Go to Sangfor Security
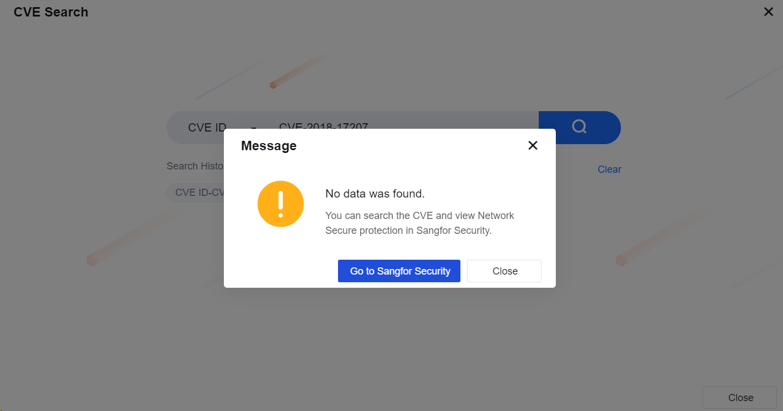The width and height of the screenshot is (783, 411). pos(399,271)
